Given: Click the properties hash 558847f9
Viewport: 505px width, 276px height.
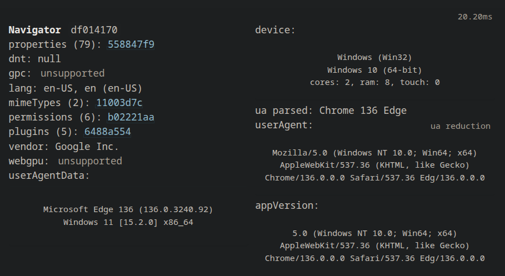Looking at the screenshot, I should click(x=131, y=44).
